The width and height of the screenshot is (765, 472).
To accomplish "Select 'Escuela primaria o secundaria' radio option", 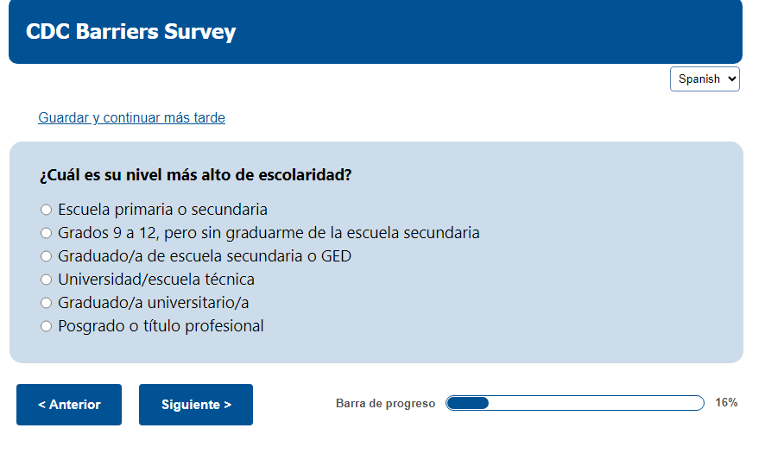I will point(47,210).
